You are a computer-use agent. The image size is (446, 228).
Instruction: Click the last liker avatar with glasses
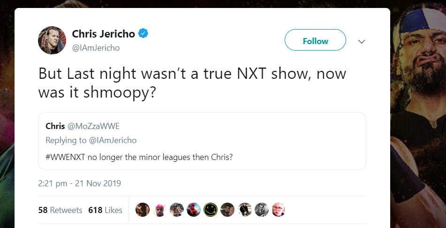(278, 210)
